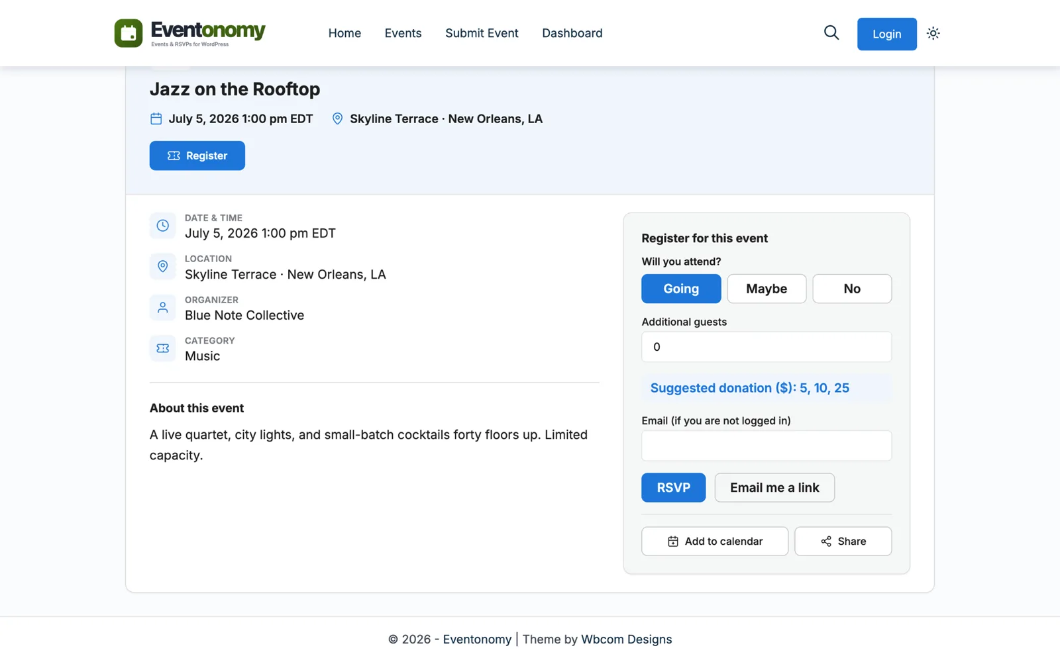Screen dimensions: 1060x662
Task: Select No as attendance
Action: point(852,289)
